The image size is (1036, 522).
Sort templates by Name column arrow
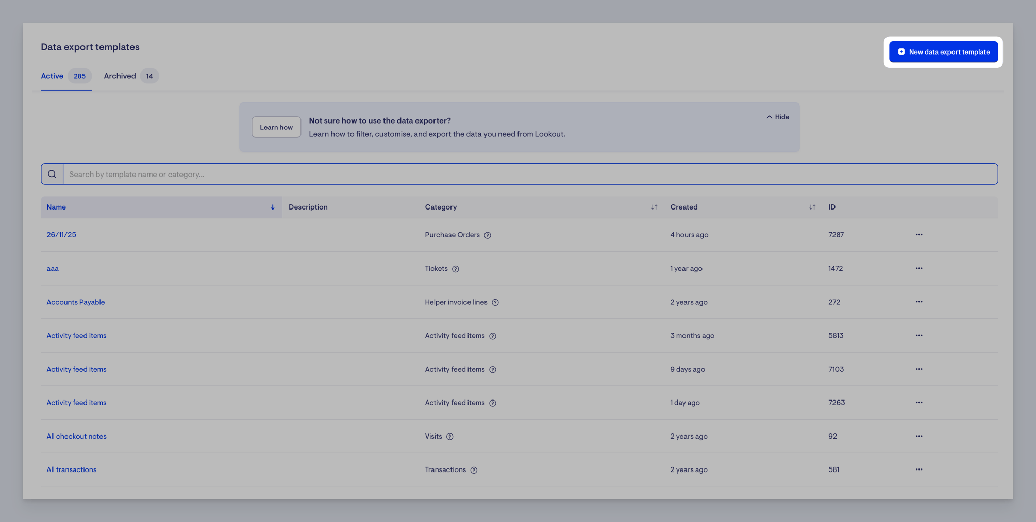click(273, 207)
